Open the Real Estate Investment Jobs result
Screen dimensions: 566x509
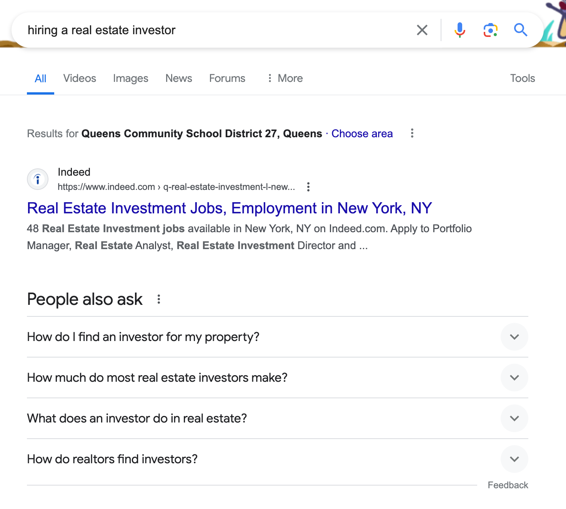pos(229,208)
